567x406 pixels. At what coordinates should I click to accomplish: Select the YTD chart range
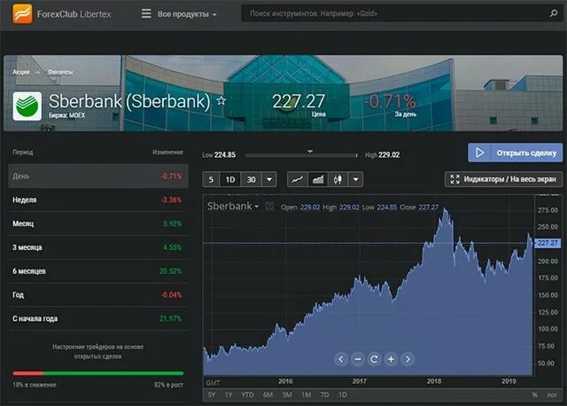(248, 394)
